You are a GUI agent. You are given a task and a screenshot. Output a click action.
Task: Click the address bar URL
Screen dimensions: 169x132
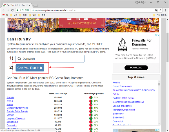54,10
